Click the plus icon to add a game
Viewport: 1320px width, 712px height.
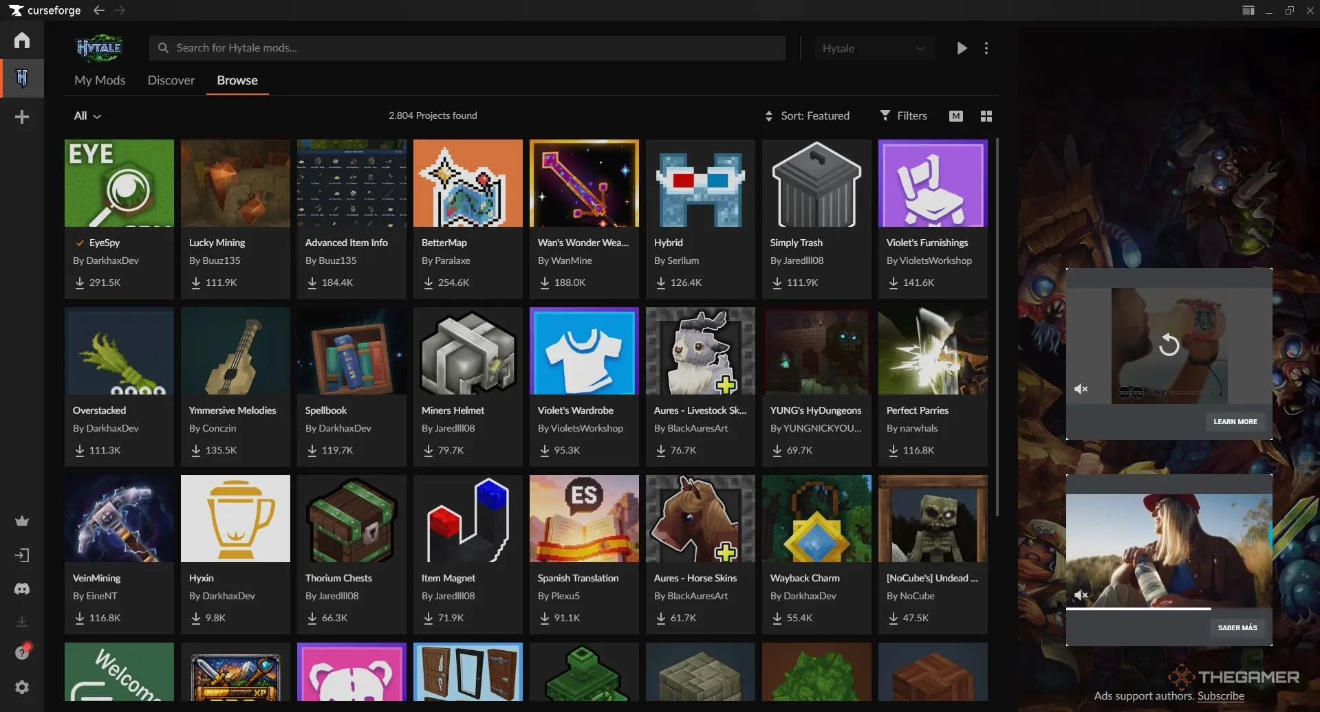[x=22, y=117]
